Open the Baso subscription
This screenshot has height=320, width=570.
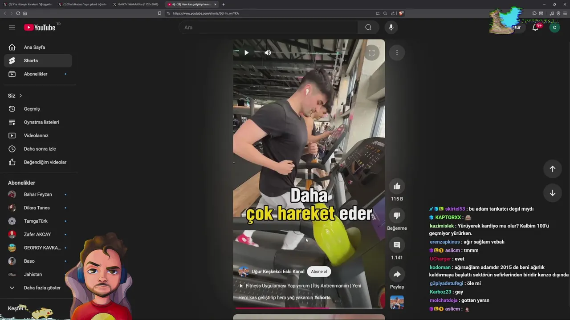click(x=38, y=261)
